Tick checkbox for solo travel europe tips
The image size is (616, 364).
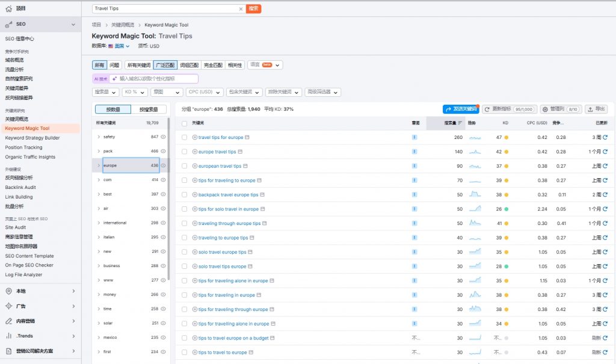[x=184, y=252]
